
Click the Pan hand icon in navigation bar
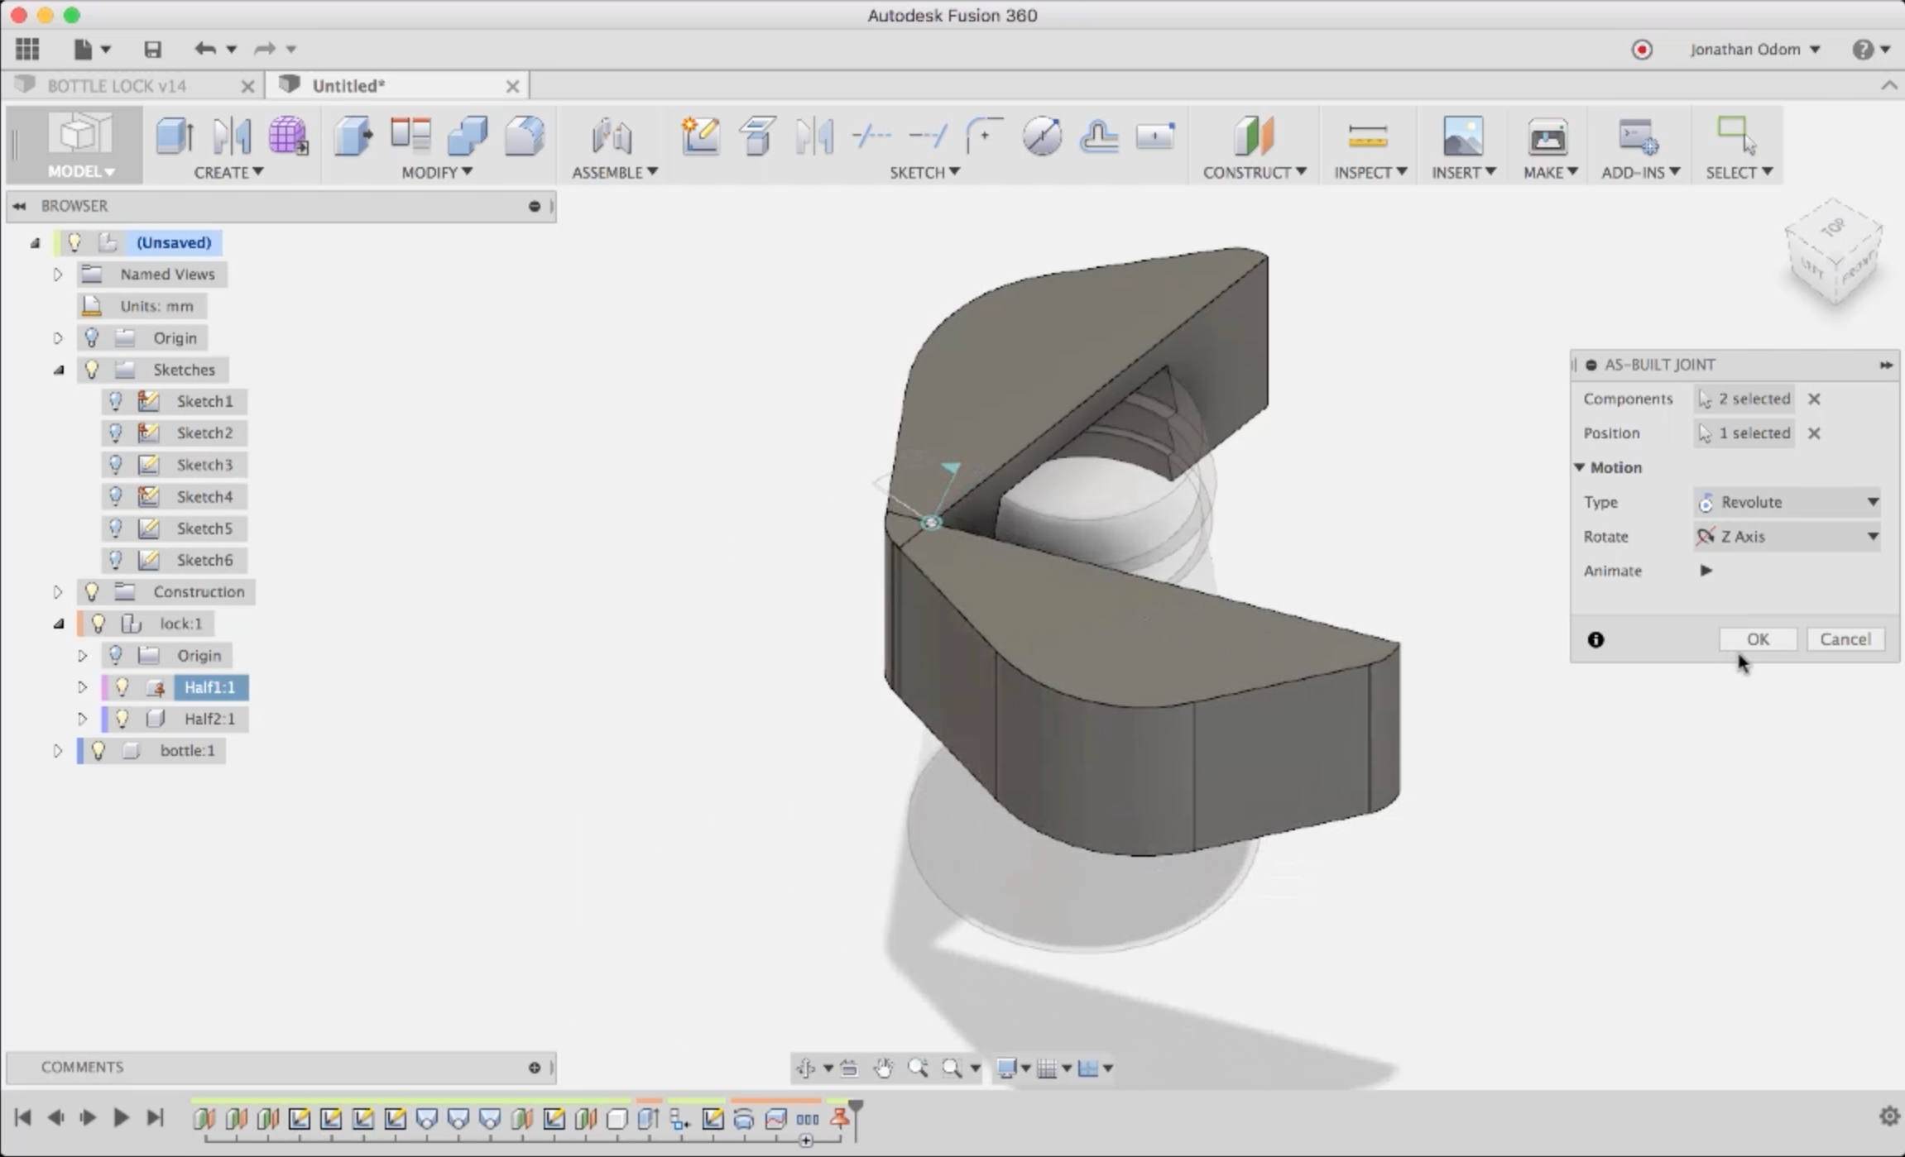pos(884,1068)
